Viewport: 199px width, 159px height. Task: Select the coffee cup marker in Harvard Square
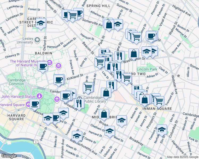35,104
